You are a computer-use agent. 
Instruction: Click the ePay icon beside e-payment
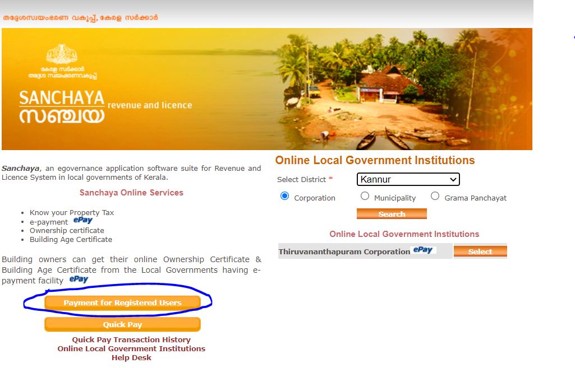point(83,220)
